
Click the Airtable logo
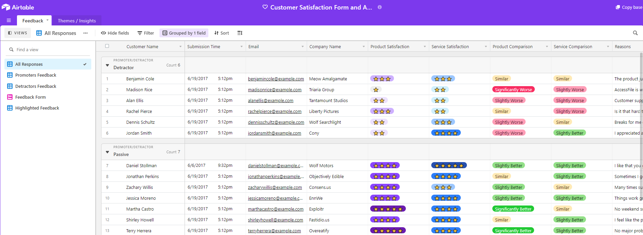18,7
